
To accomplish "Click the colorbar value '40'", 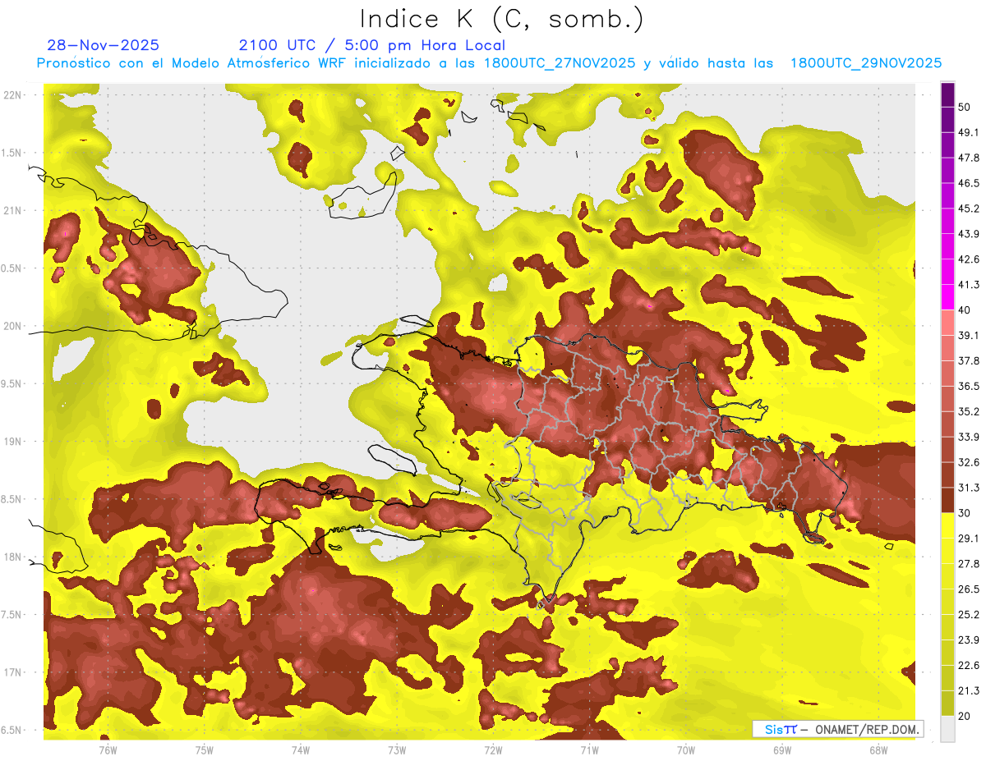I will point(965,310).
